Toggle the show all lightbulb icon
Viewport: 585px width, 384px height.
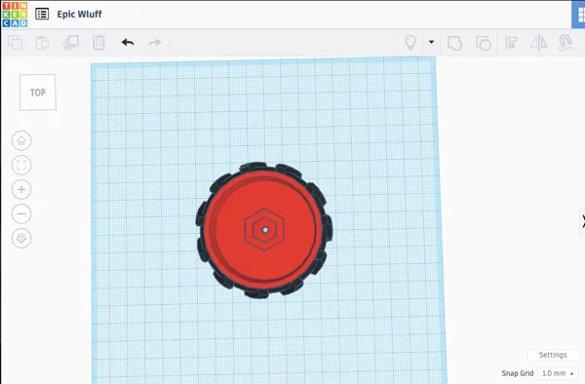coord(410,43)
